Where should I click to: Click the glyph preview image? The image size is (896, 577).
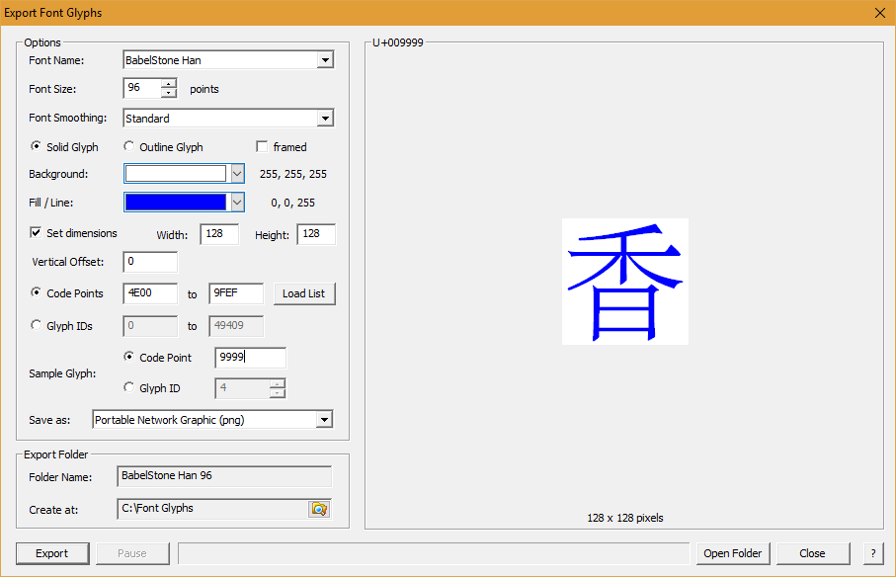coord(625,282)
